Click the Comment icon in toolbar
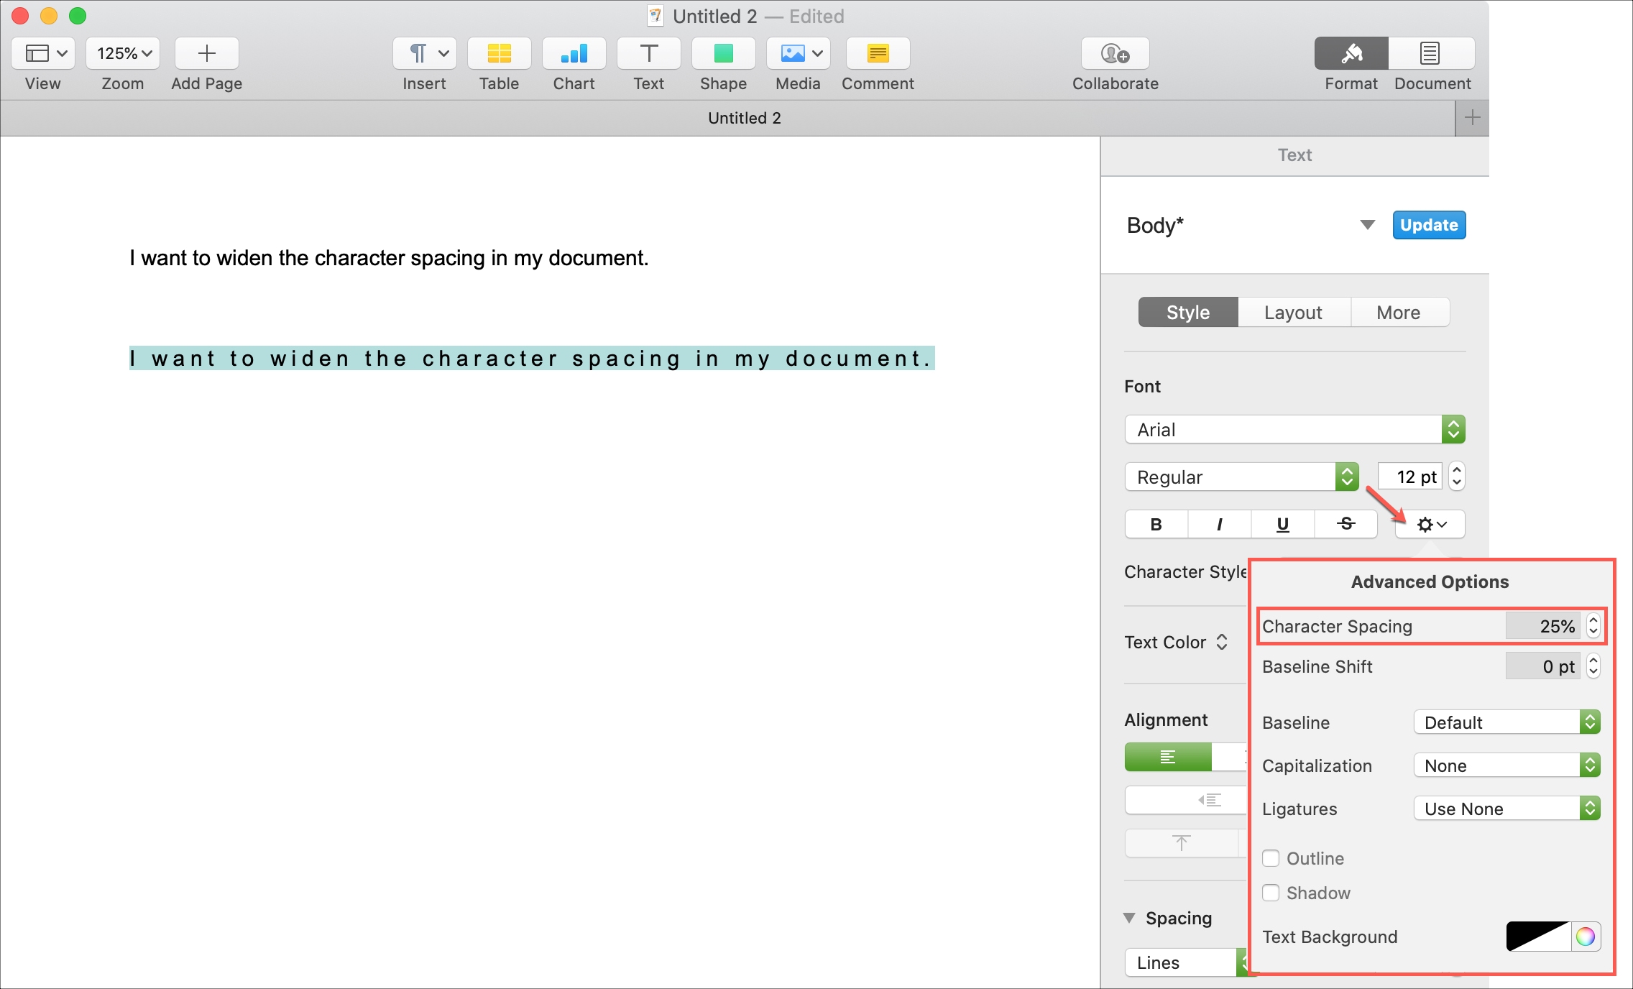 877,54
